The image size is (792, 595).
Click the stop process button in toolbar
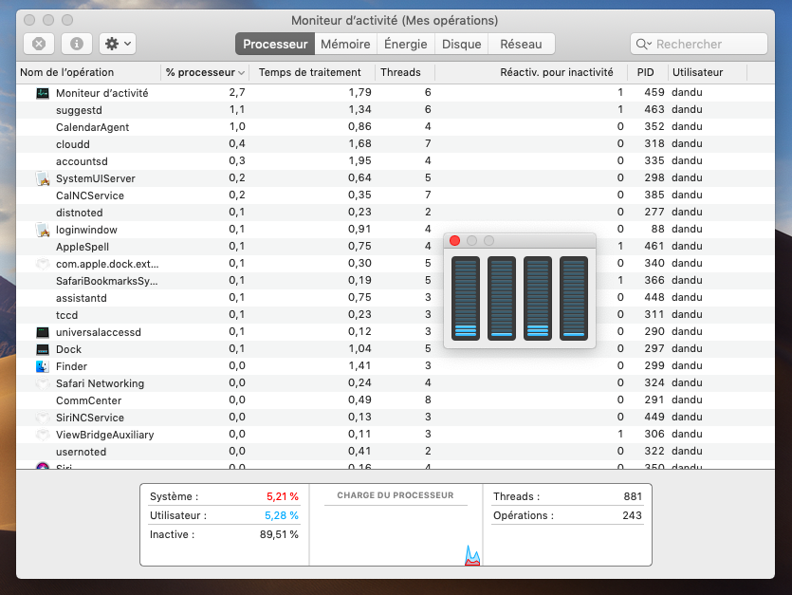click(39, 44)
